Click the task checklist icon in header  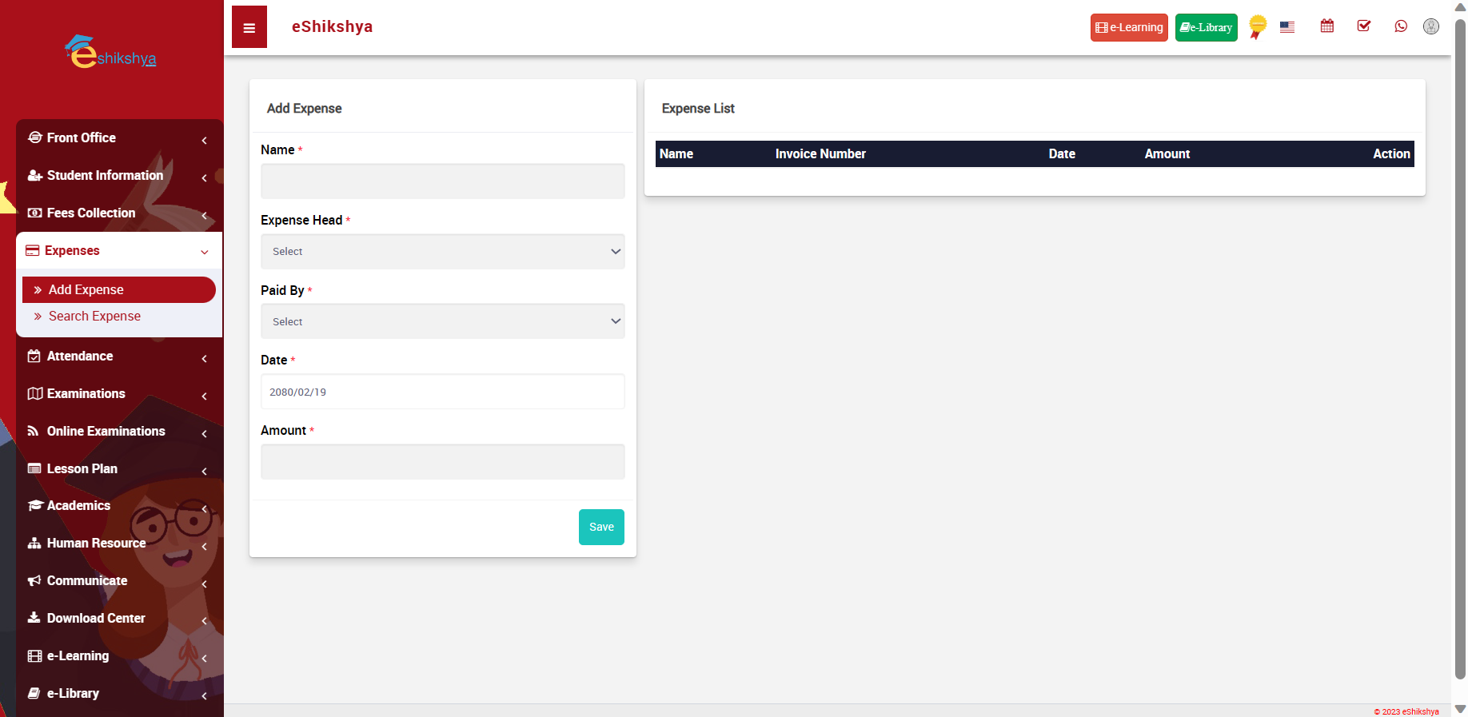(1363, 26)
